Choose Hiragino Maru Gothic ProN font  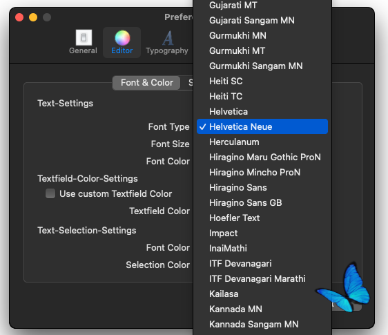[262, 157]
